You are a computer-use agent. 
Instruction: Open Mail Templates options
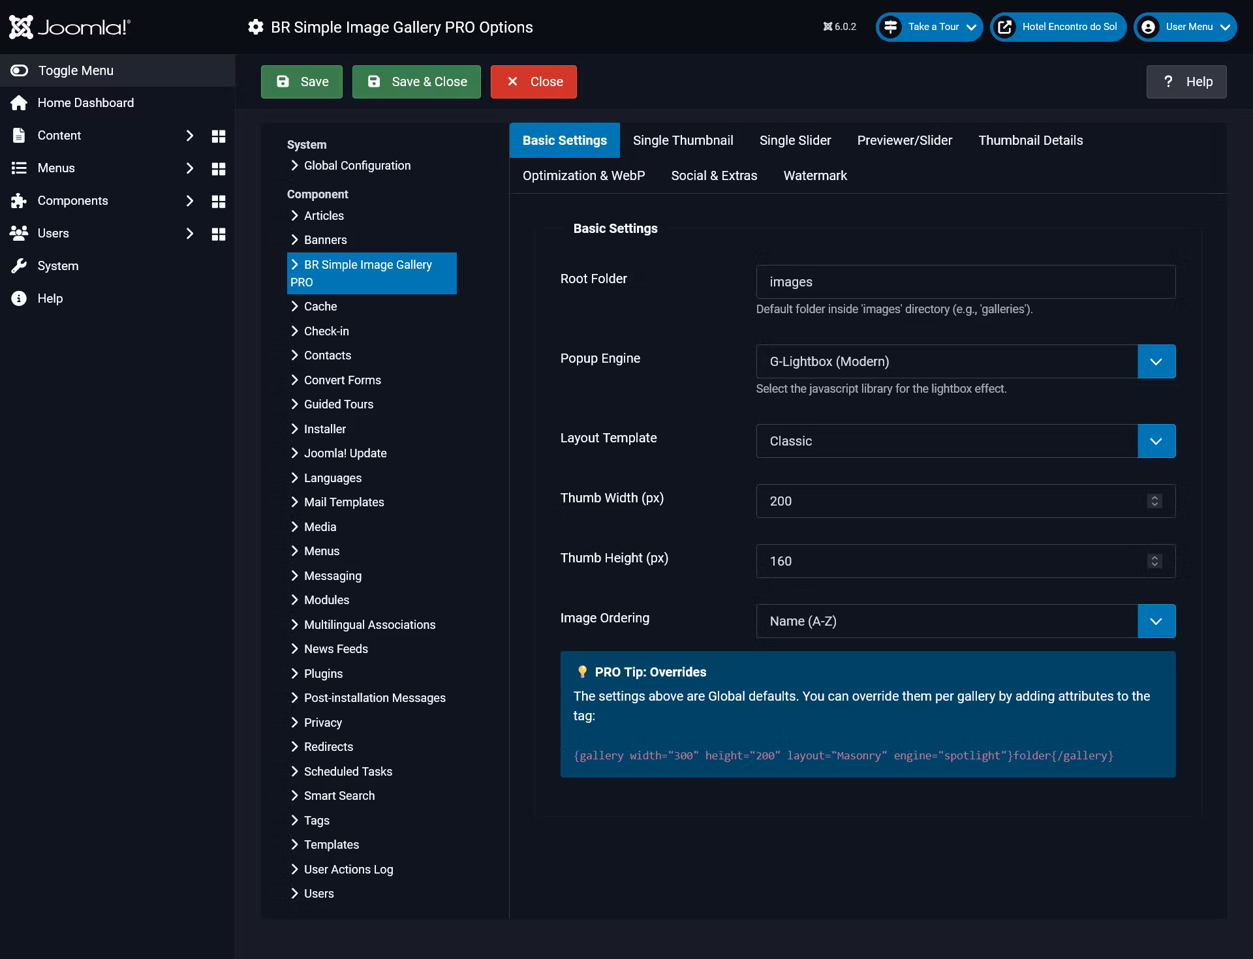click(337, 502)
